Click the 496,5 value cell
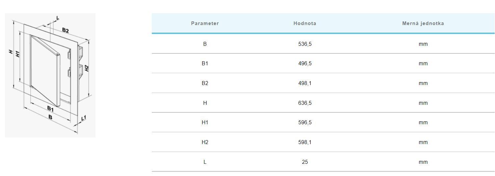Screen dimensions: 495x176 coord(305,63)
